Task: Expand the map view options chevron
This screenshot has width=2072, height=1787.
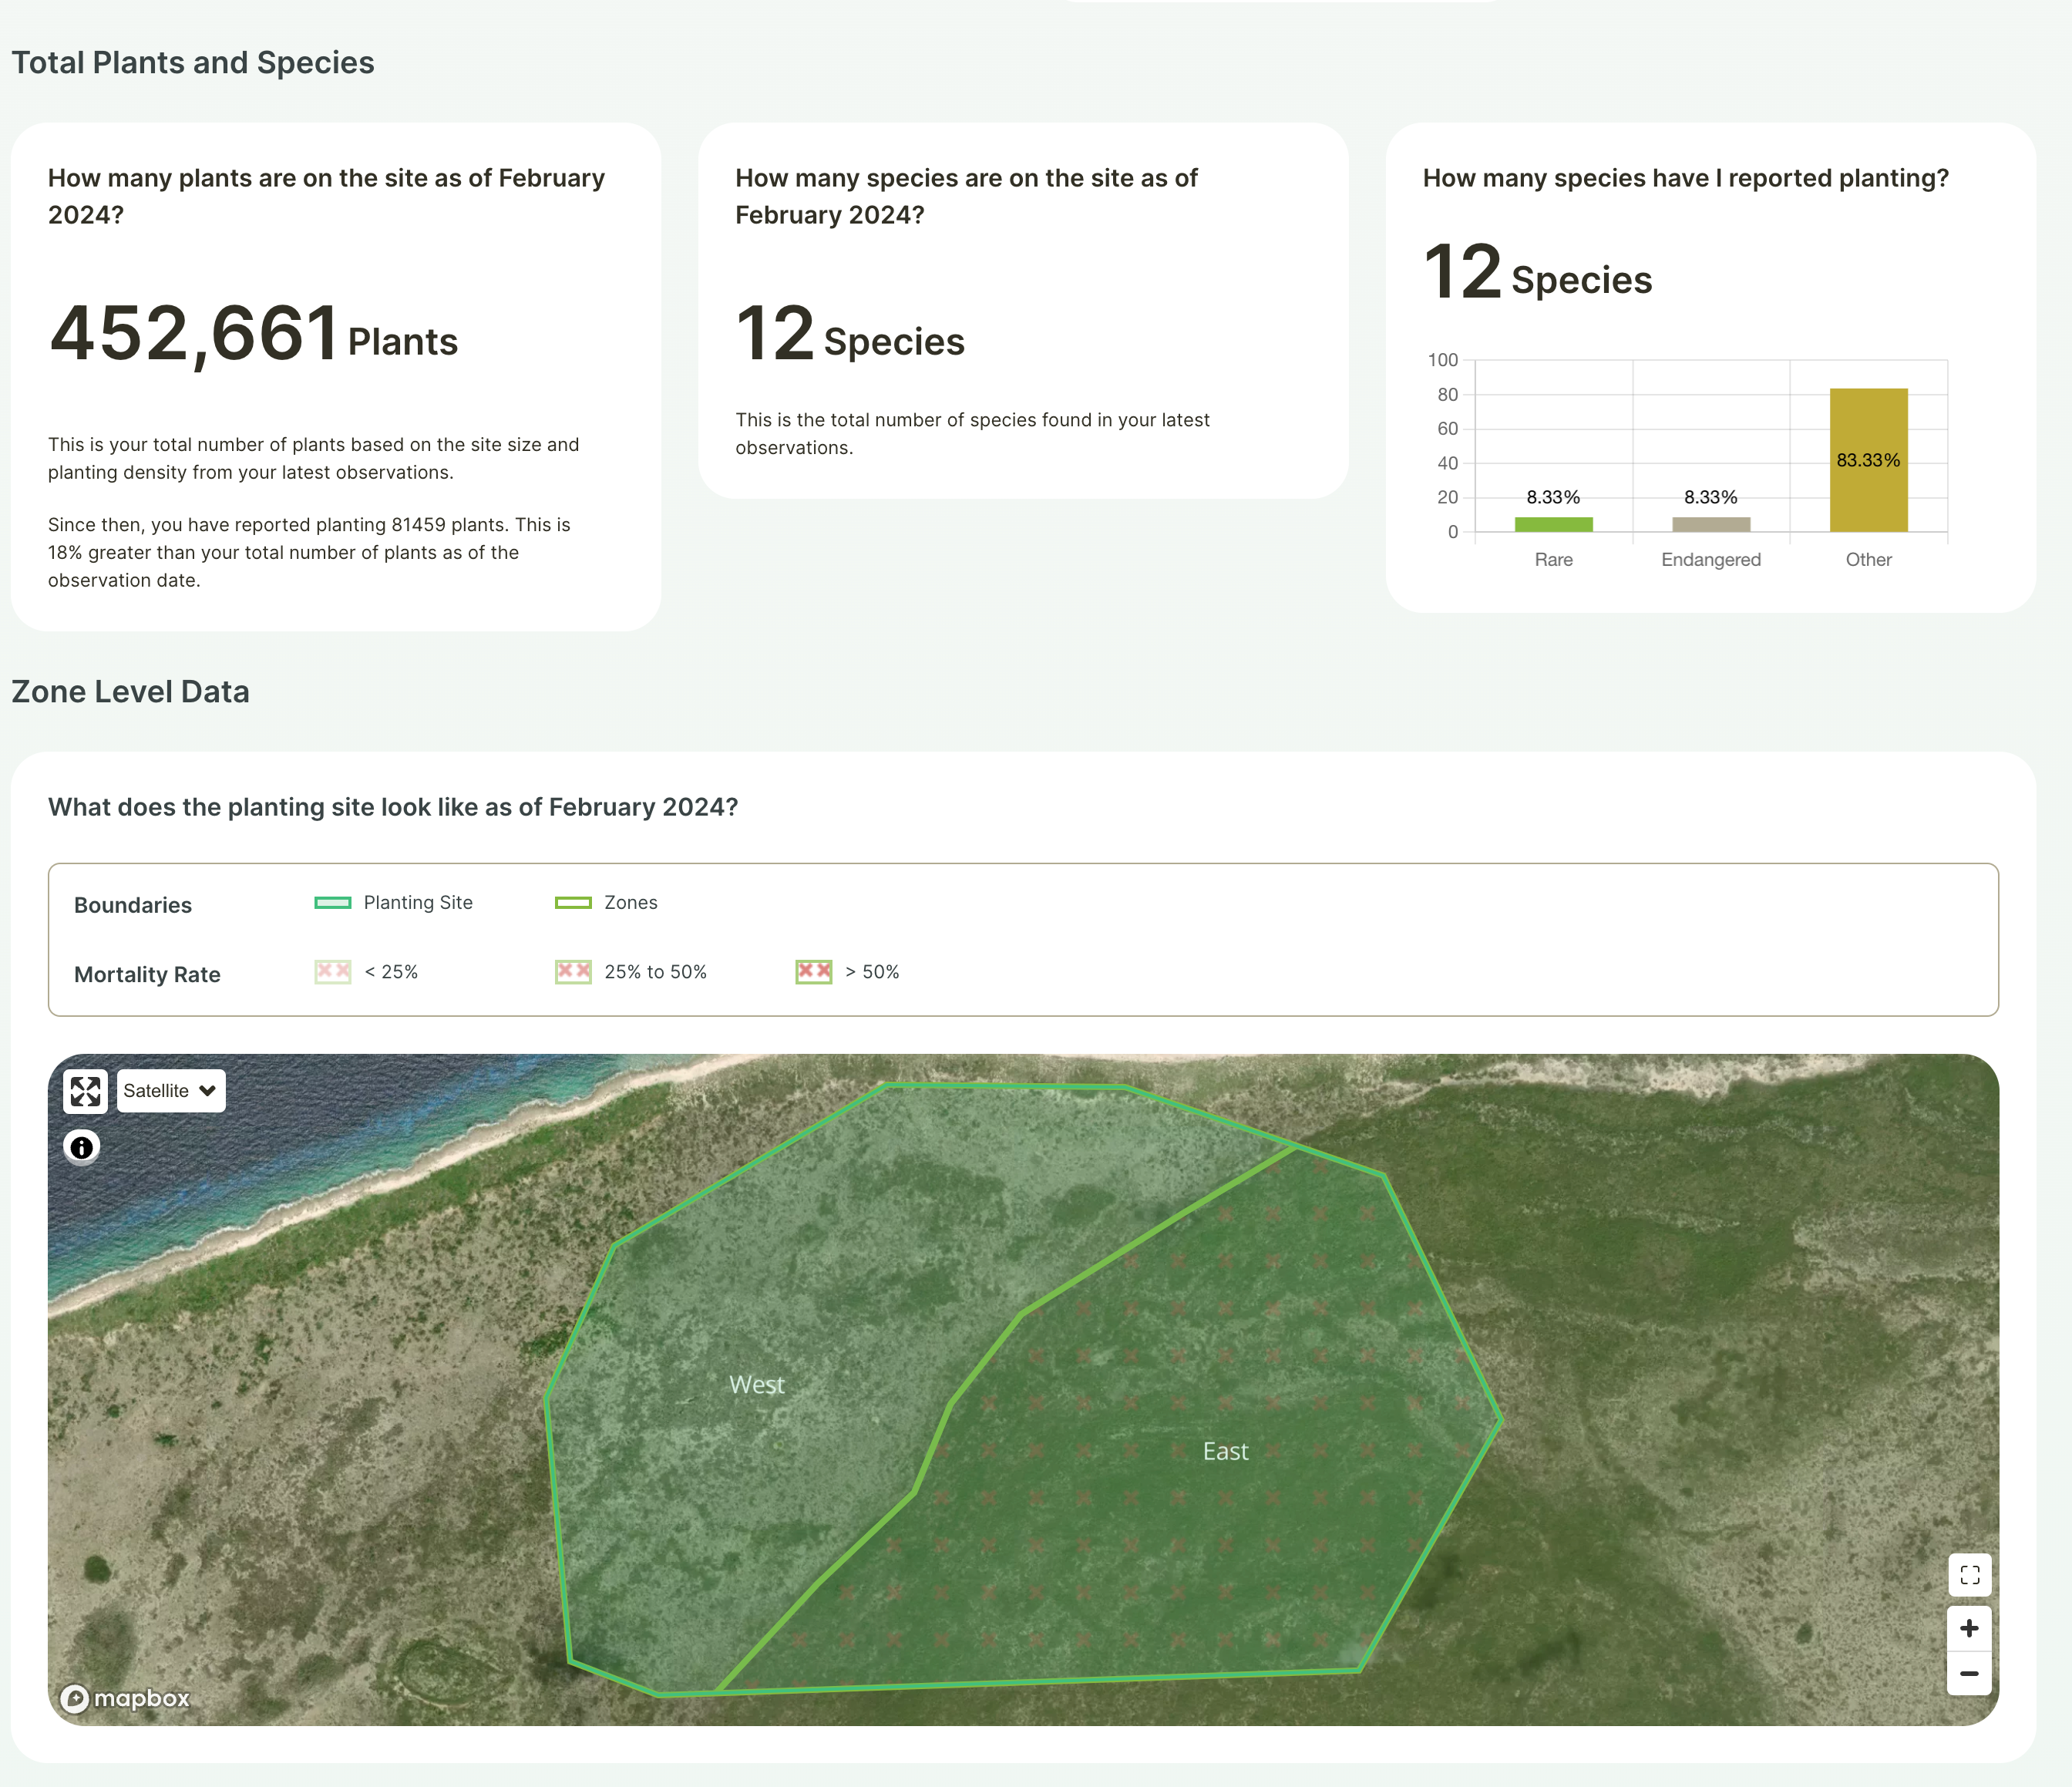Action: [207, 1091]
